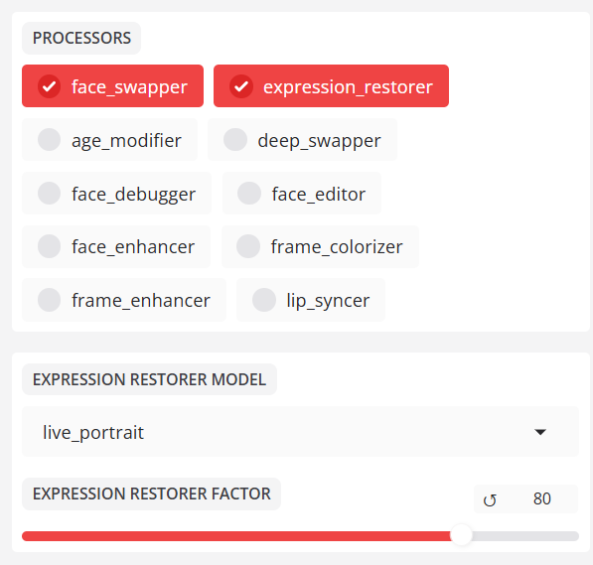Screen dimensions: 593x565
Task: Click the red filled portion of the slider
Action: coord(236,536)
